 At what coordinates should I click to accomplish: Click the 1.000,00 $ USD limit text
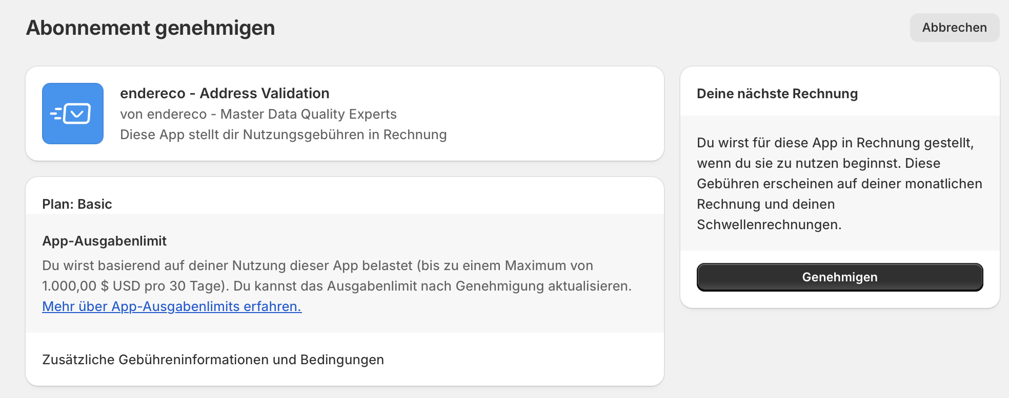[x=91, y=286]
